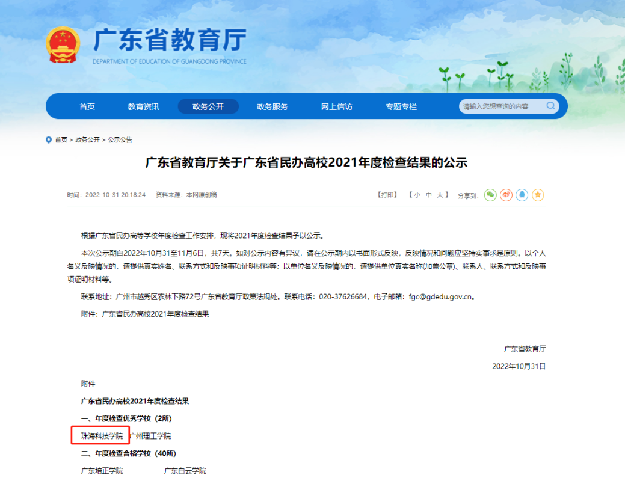Click 广州理工学院 school name
625x481 pixels.
pyautogui.click(x=150, y=436)
